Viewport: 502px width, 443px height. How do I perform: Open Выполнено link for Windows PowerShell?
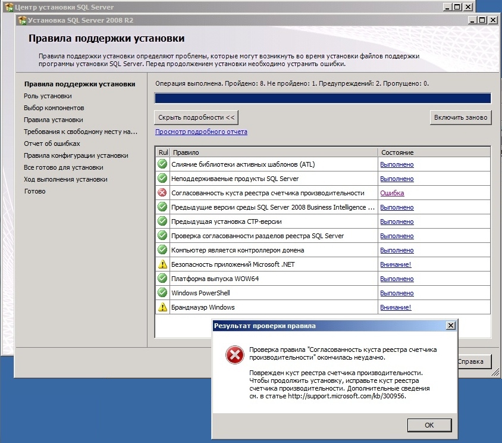coord(397,293)
